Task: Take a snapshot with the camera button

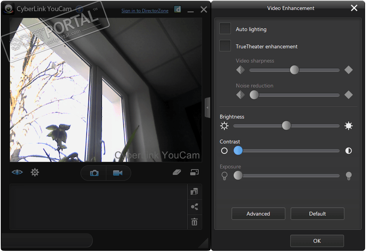Action: coord(94,173)
